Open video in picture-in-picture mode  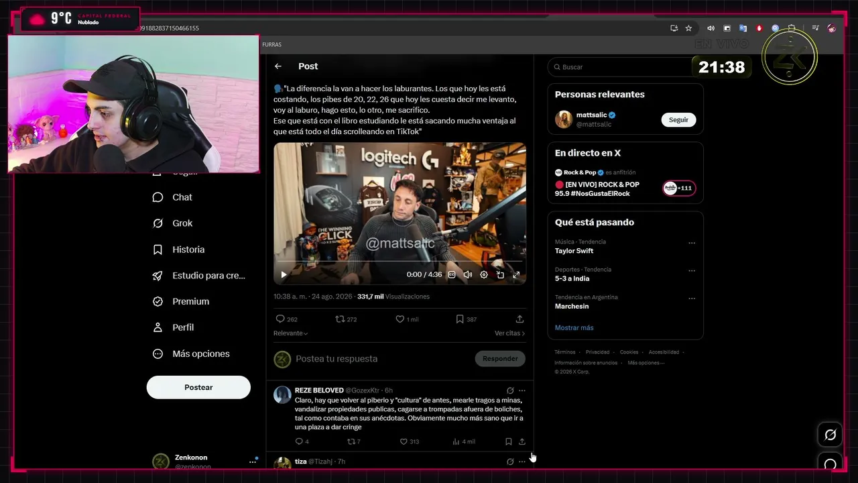[500, 274]
